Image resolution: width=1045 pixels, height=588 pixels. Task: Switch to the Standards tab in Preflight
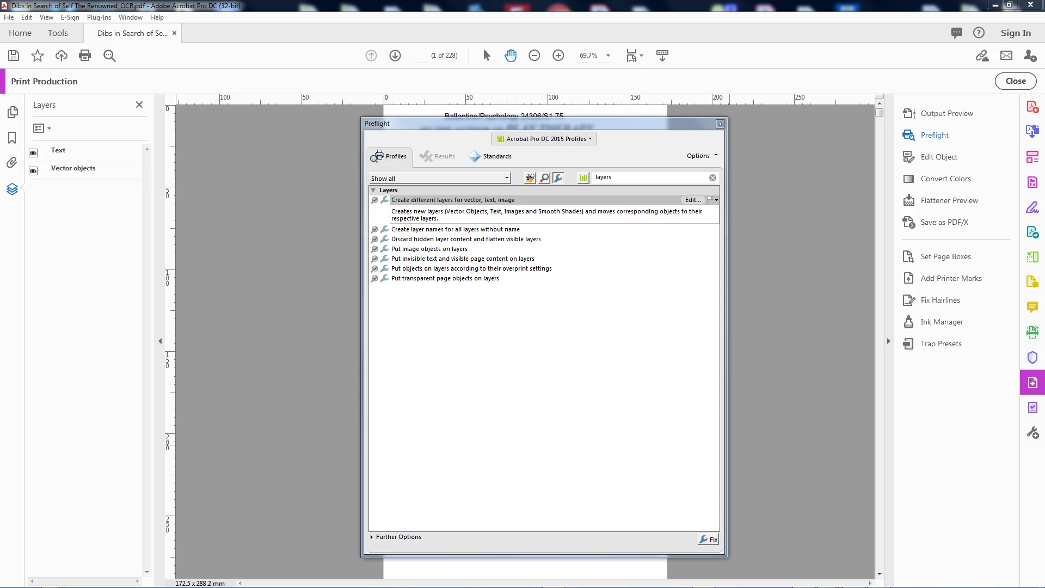[490, 156]
